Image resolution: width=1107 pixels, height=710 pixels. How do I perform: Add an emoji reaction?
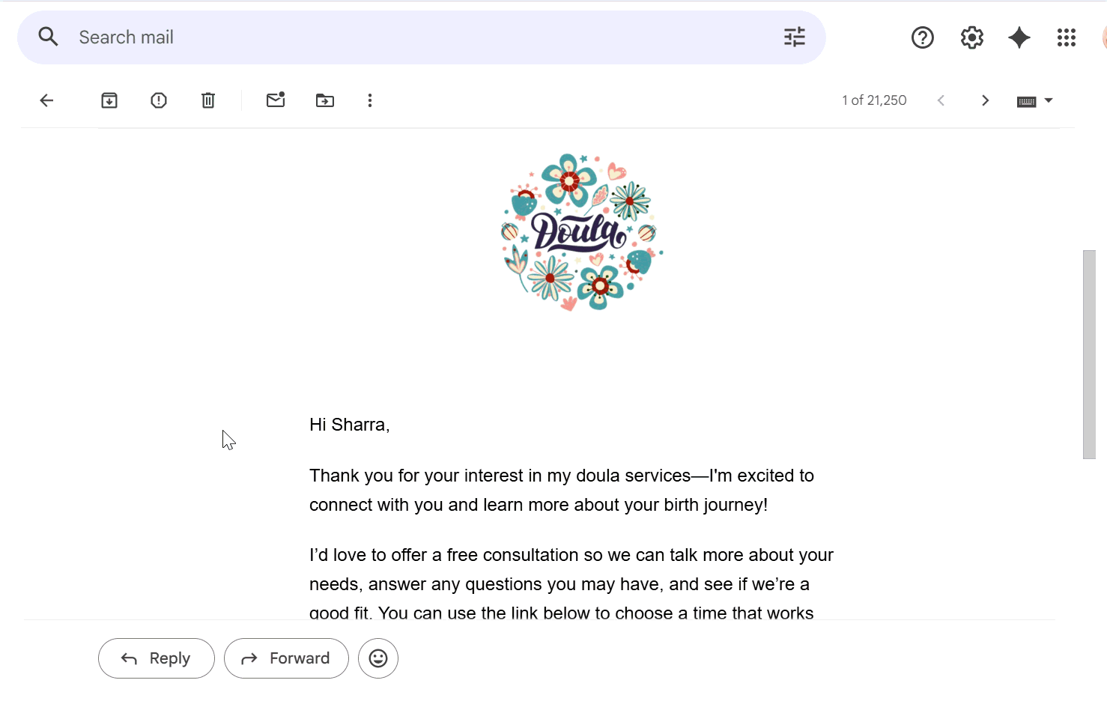click(378, 658)
